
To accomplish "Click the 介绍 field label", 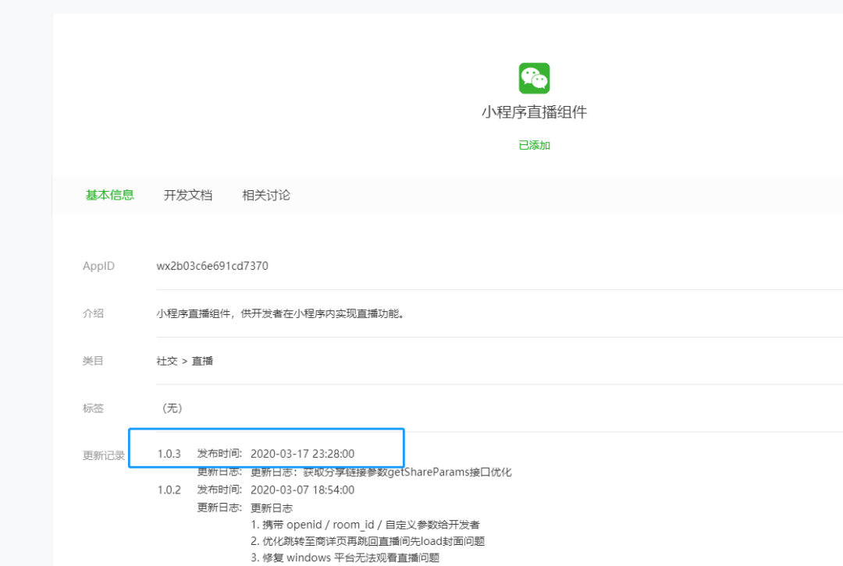I will click(92, 313).
